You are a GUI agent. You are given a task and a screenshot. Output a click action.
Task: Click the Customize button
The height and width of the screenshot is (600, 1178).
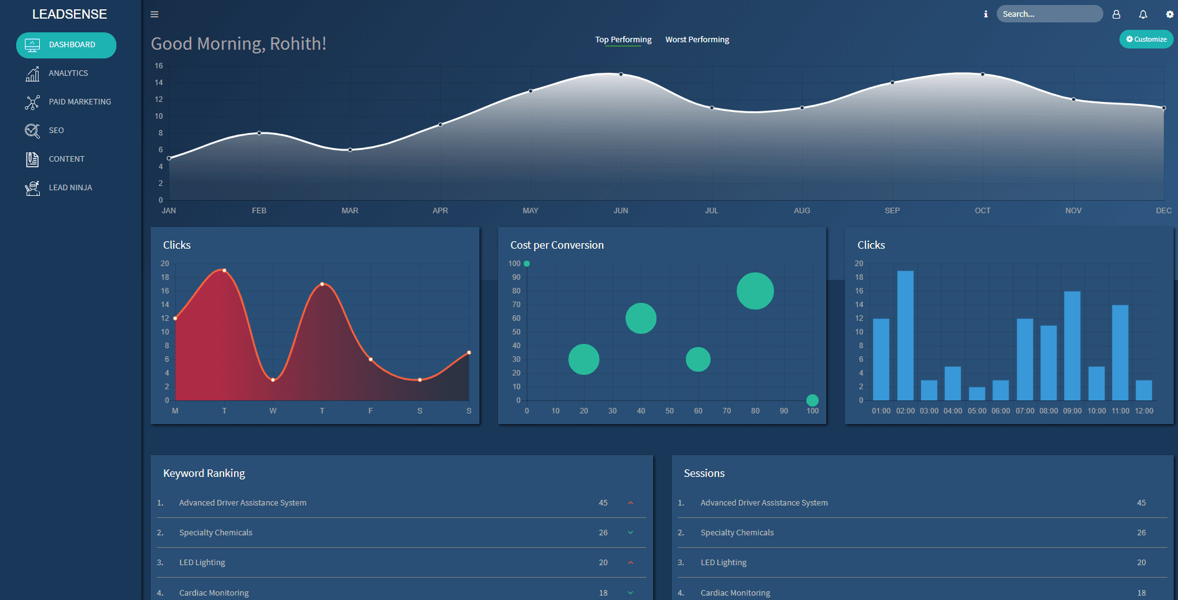(x=1146, y=39)
